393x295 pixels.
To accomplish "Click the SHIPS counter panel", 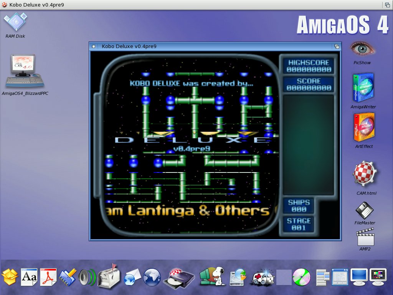I will [299, 206].
